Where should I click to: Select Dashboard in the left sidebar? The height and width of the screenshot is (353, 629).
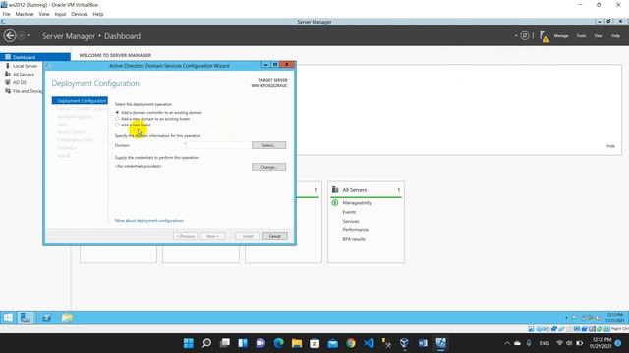[35, 57]
